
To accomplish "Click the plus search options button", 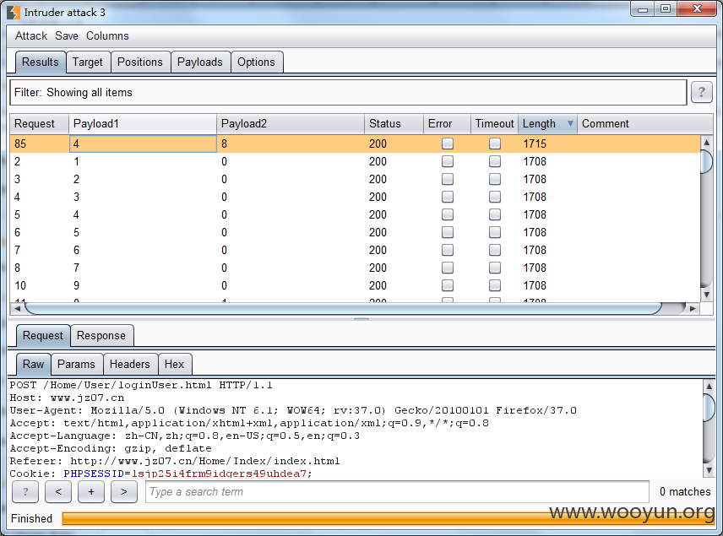I will coord(91,492).
